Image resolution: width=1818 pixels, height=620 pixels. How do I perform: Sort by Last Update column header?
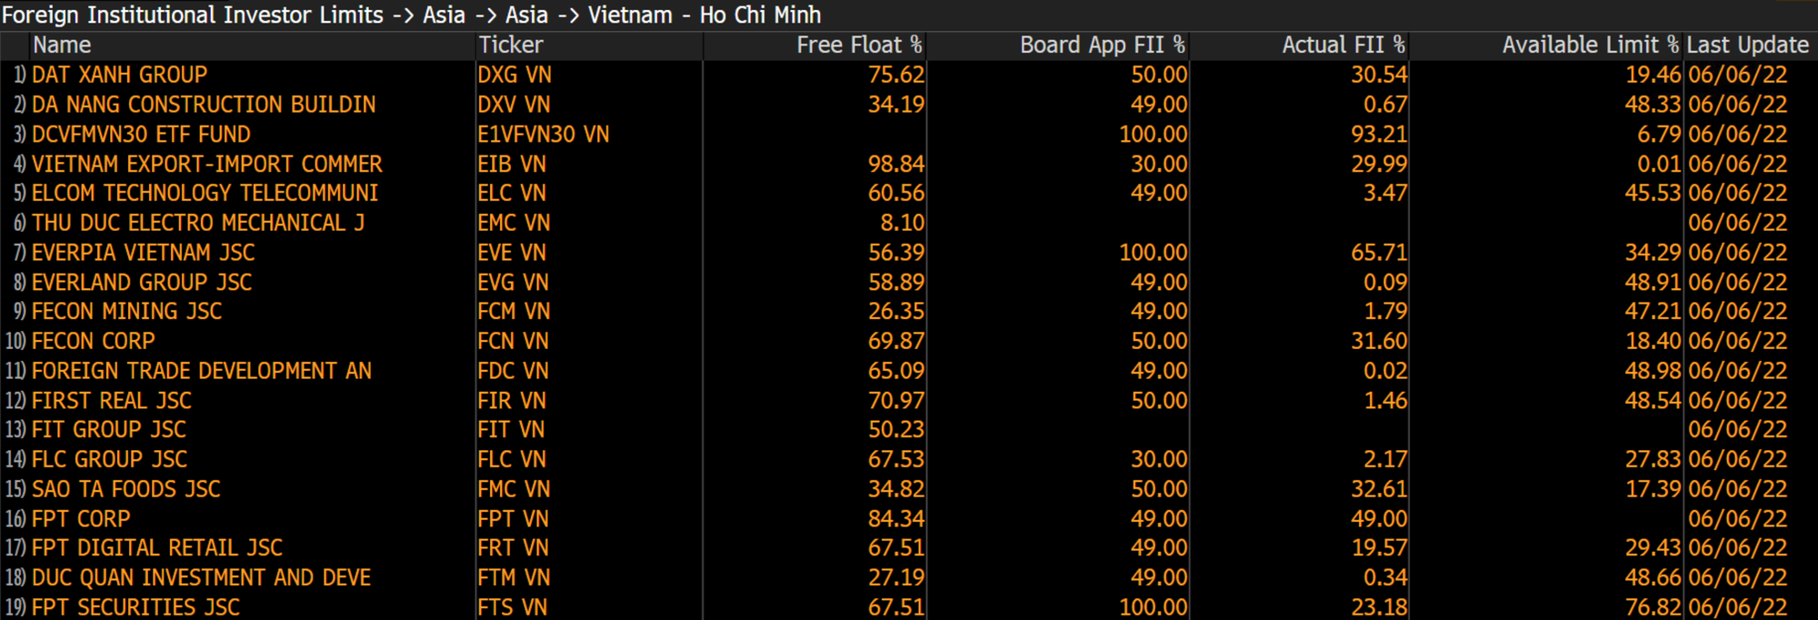pyautogui.click(x=1747, y=45)
